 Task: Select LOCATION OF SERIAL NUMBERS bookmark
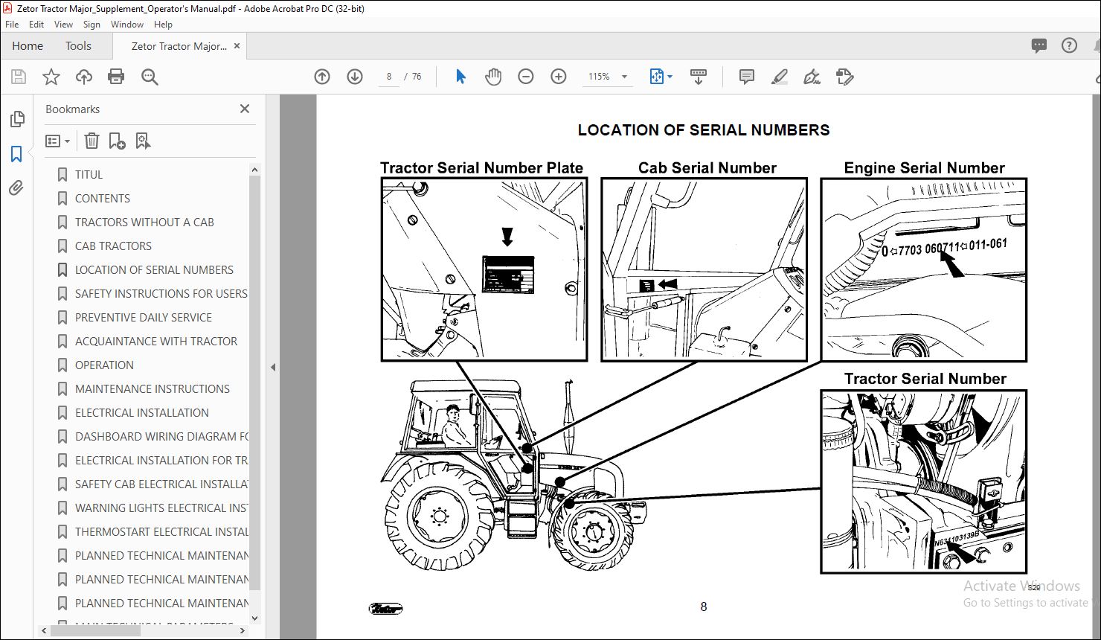tap(154, 269)
